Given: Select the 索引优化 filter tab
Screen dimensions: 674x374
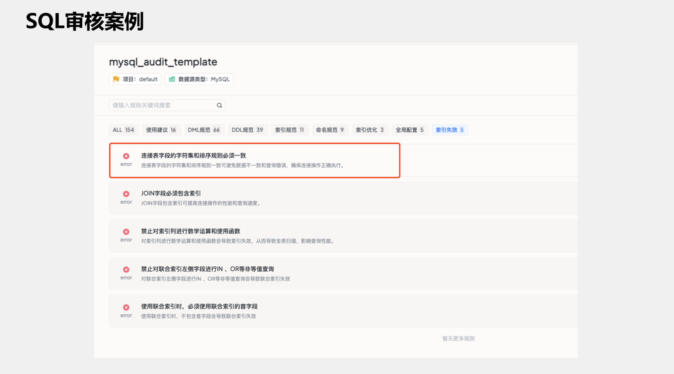Looking at the screenshot, I should tap(370, 130).
